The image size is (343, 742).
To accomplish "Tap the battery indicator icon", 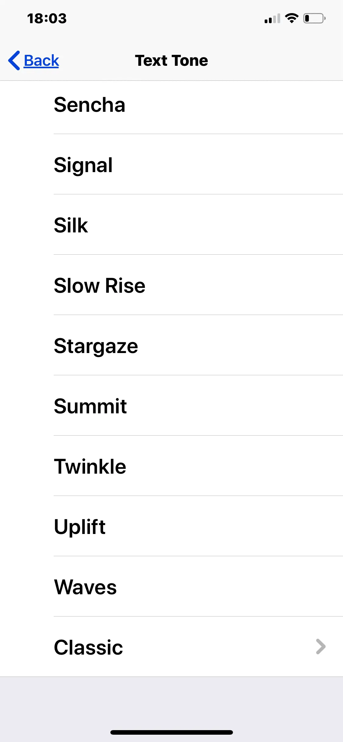I will 314,18.
